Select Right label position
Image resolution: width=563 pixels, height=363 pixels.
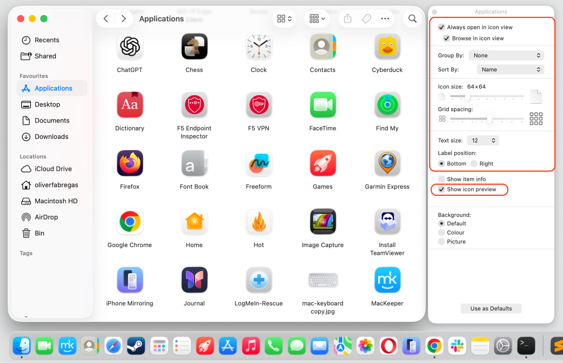474,164
